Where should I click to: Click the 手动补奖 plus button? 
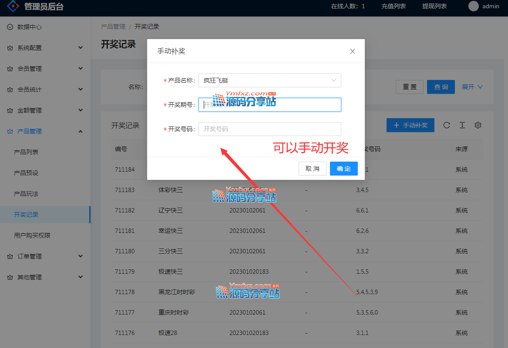pos(410,125)
